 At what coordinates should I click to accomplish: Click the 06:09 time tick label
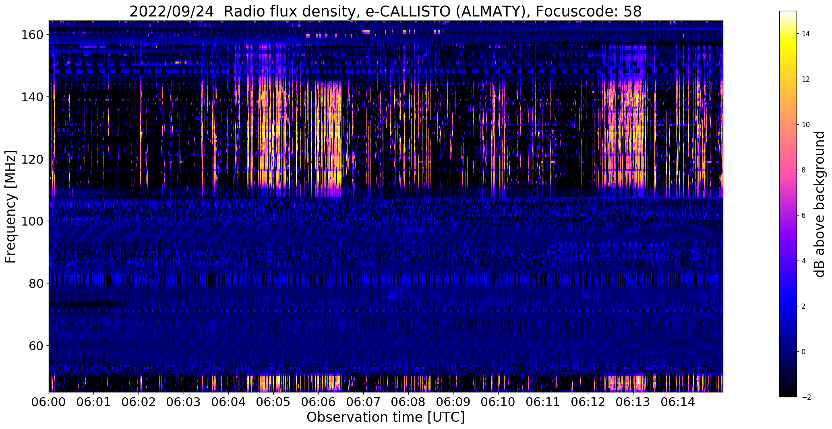(453, 401)
